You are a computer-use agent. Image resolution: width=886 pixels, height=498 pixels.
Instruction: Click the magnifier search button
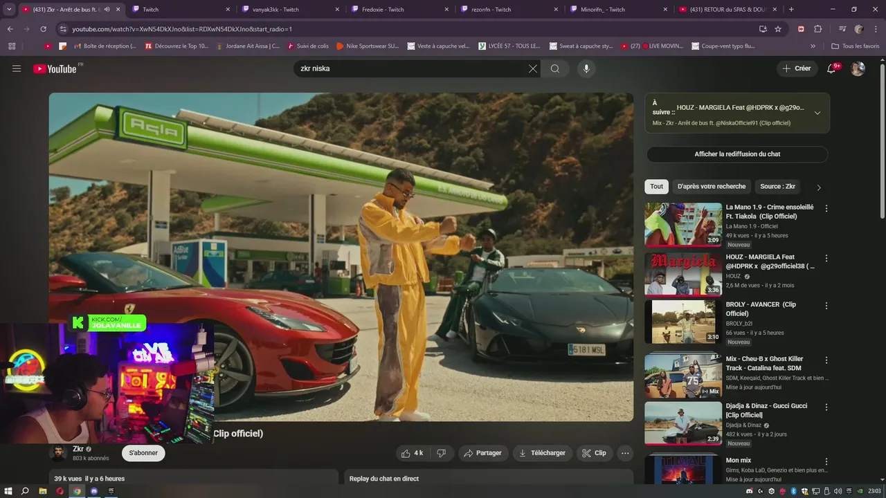(555, 68)
